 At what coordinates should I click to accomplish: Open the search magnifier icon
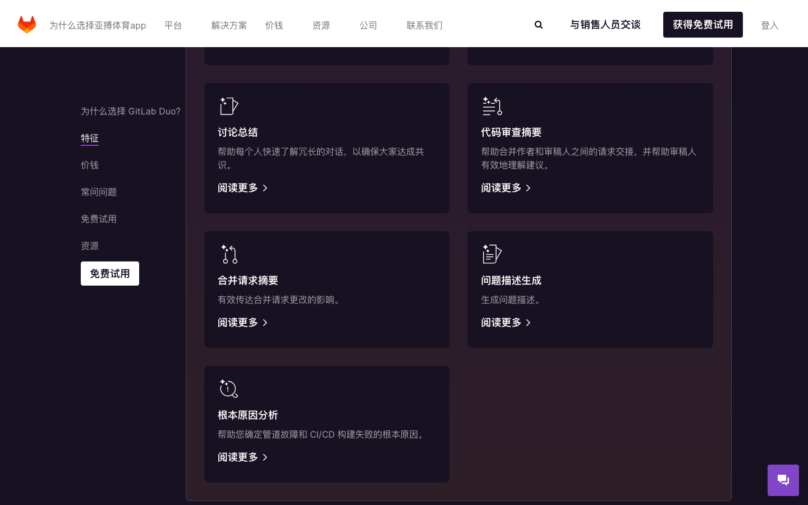539,24
